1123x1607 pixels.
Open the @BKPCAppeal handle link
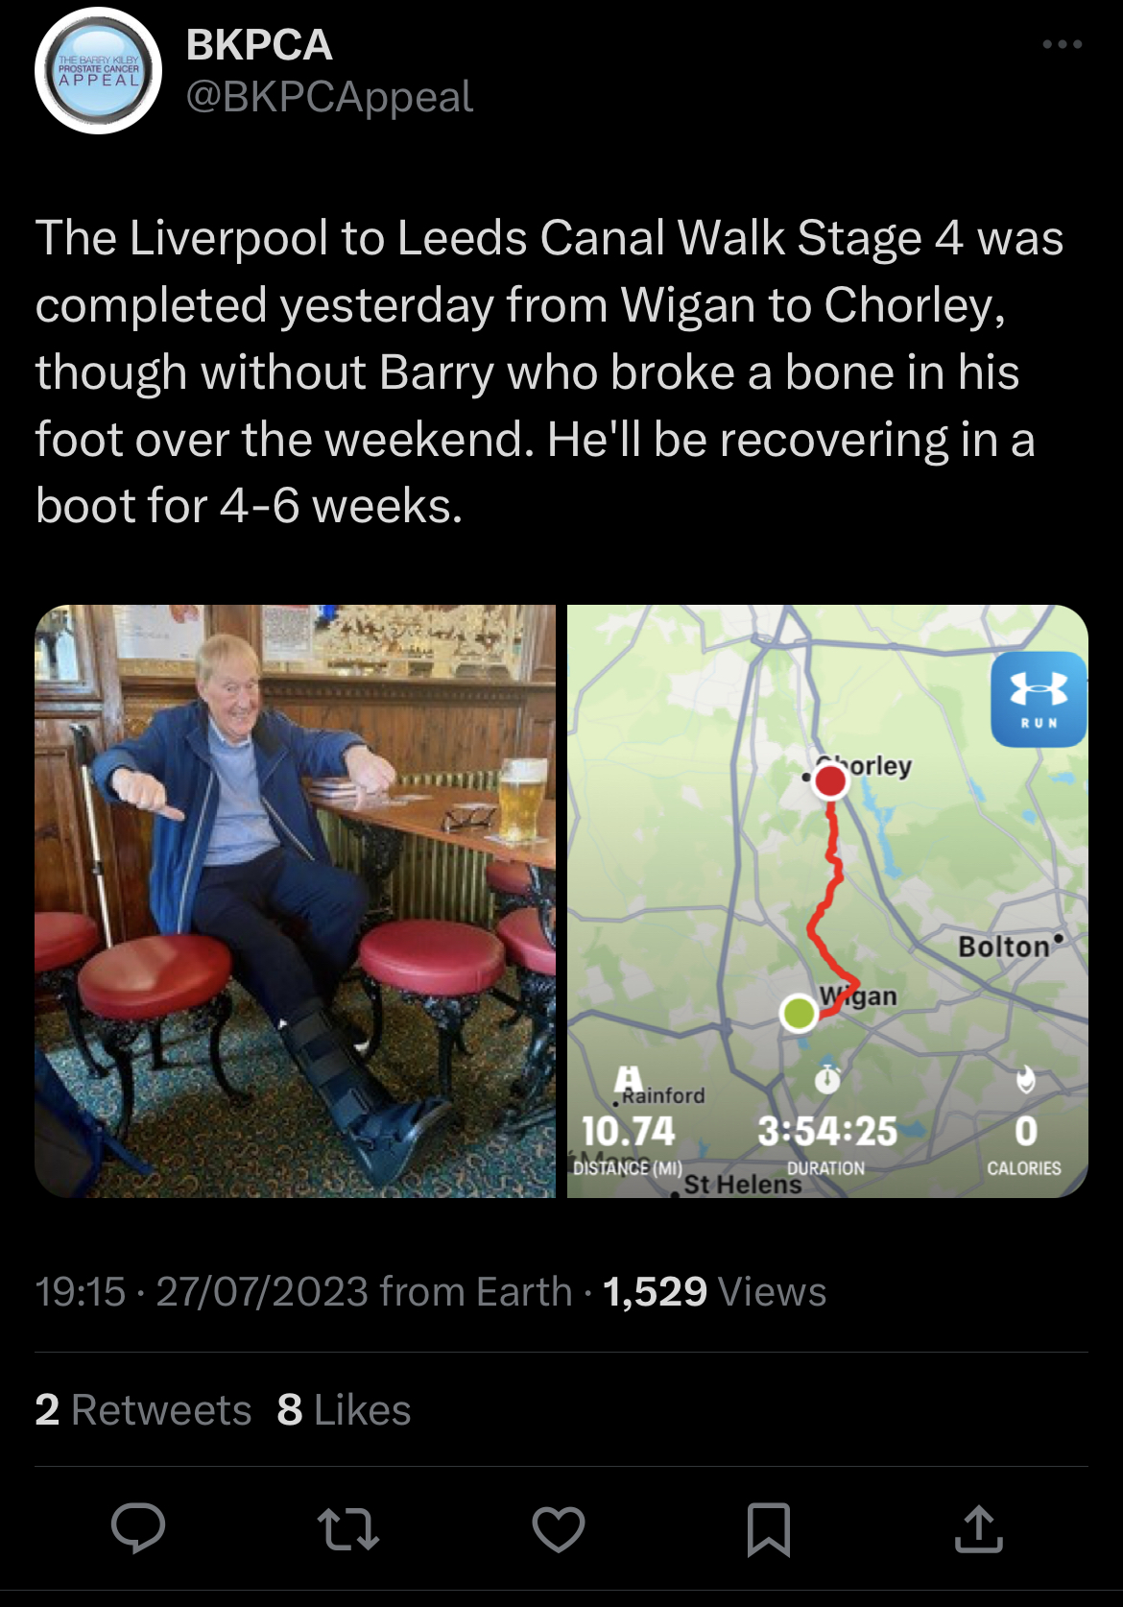329,97
